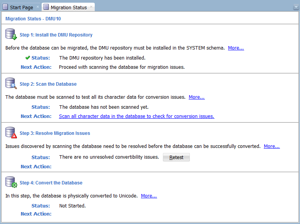Click the green checkmark status icon
Image resolution: width=300 pixels, height=224 pixels.
(27, 58)
